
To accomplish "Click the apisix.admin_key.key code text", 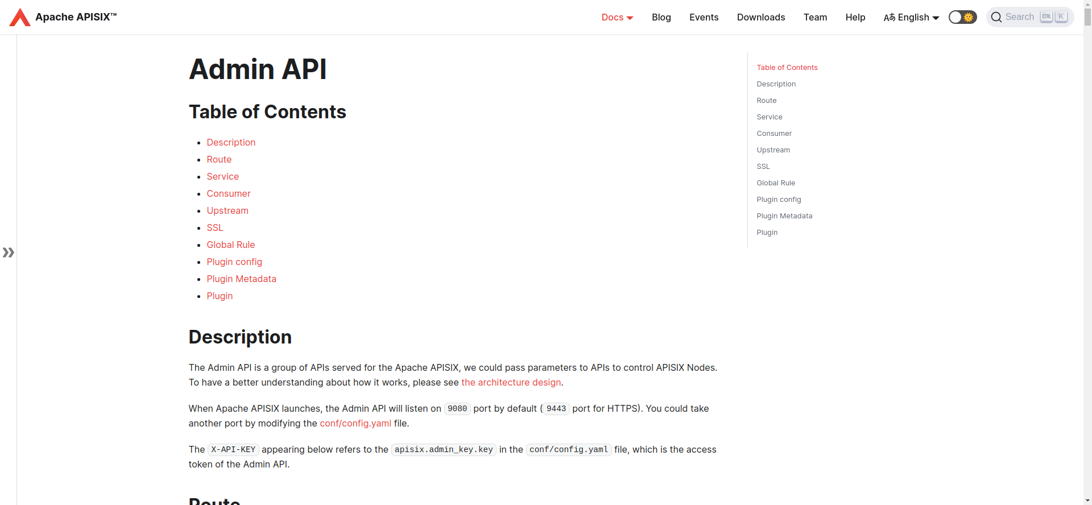I will (x=444, y=449).
